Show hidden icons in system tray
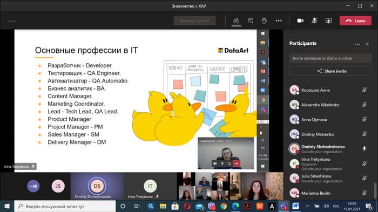378x212 pixels. pyautogui.click(x=307, y=206)
